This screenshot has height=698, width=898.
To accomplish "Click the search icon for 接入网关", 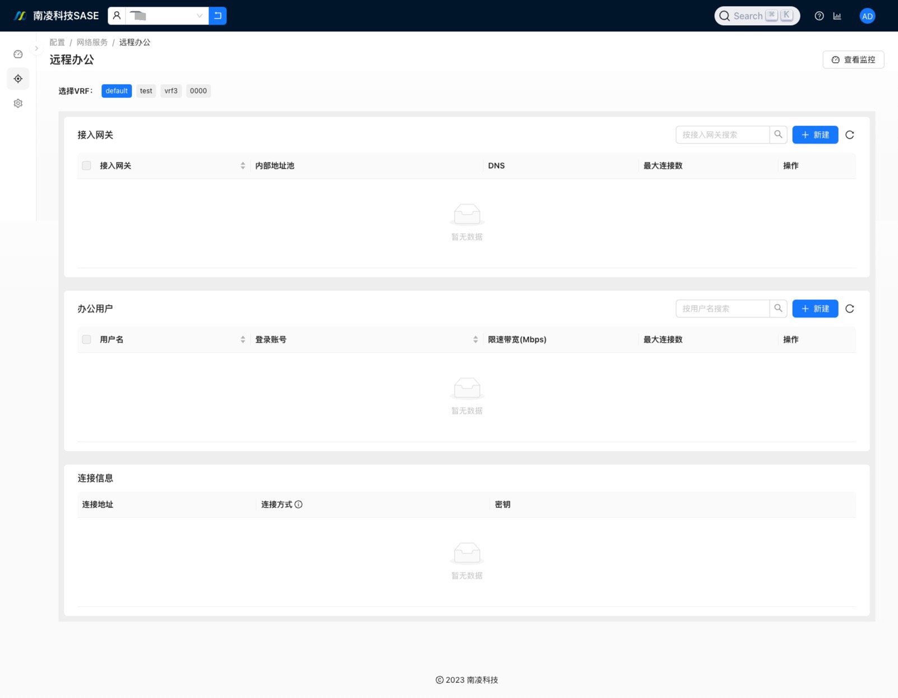I will [778, 135].
